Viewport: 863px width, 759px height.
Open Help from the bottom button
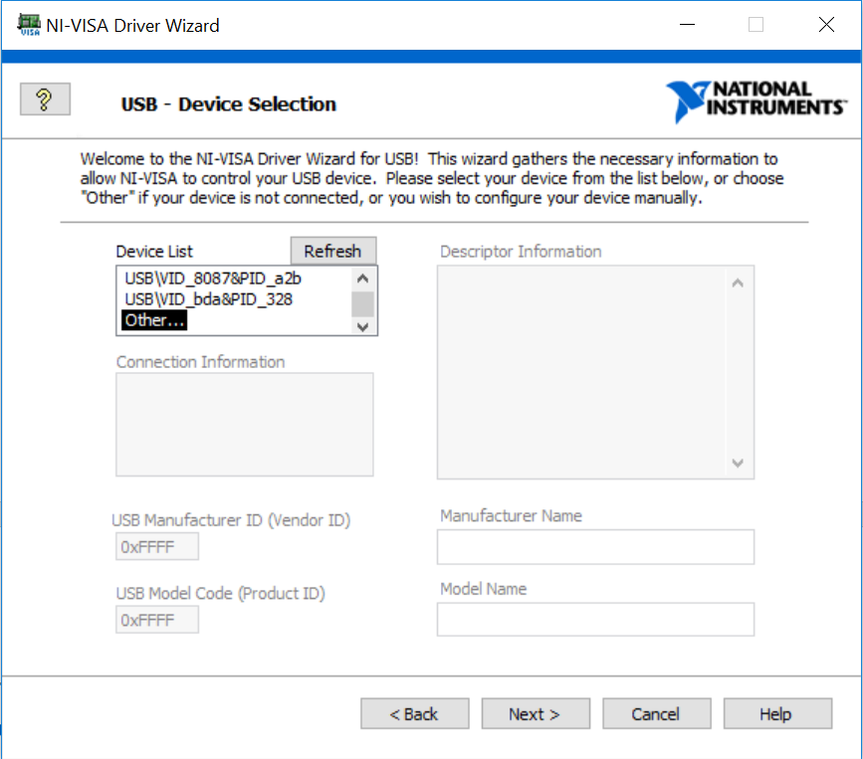[776, 713]
